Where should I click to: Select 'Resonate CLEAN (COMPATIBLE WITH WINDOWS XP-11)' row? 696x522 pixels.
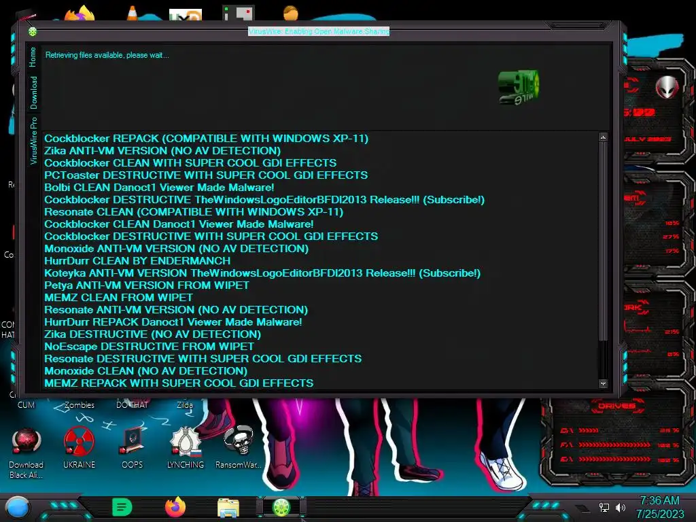click(x=194, y=212)
